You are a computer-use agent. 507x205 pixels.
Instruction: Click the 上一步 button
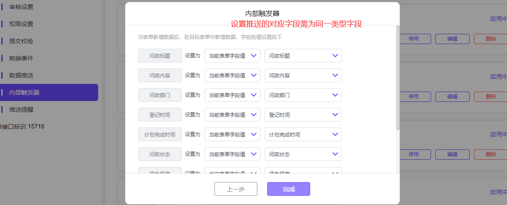236,189
